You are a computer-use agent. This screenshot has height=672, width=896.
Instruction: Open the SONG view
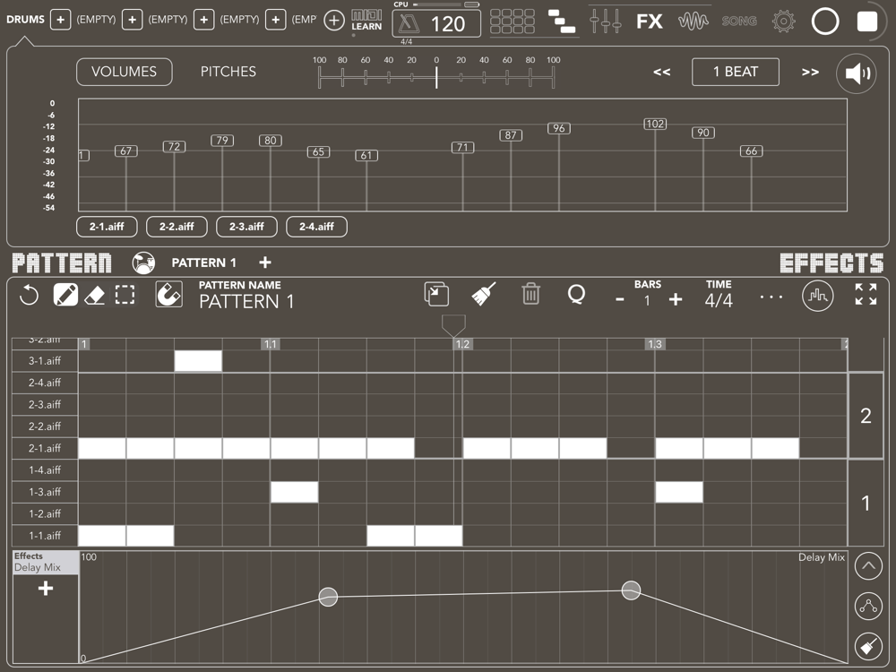[x=739, y=22]
